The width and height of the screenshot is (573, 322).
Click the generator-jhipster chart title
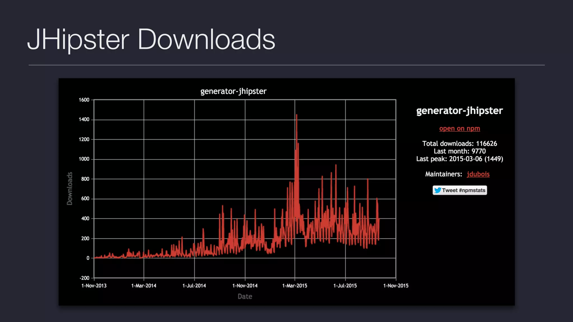point(233,91)
